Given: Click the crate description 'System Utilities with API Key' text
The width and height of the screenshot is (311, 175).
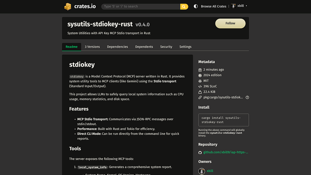Looking at the screenshot, I should point(109,33).
